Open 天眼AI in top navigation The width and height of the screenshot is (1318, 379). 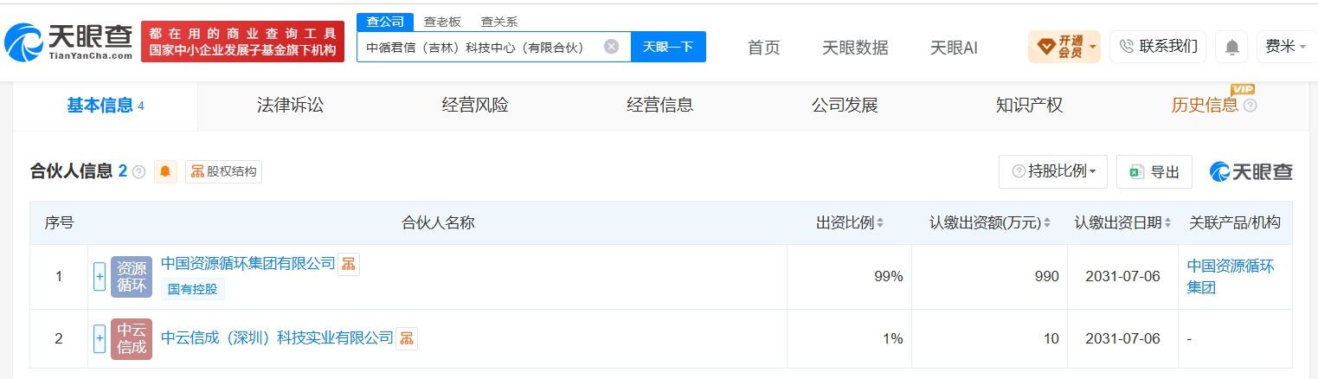coord(954,48)
